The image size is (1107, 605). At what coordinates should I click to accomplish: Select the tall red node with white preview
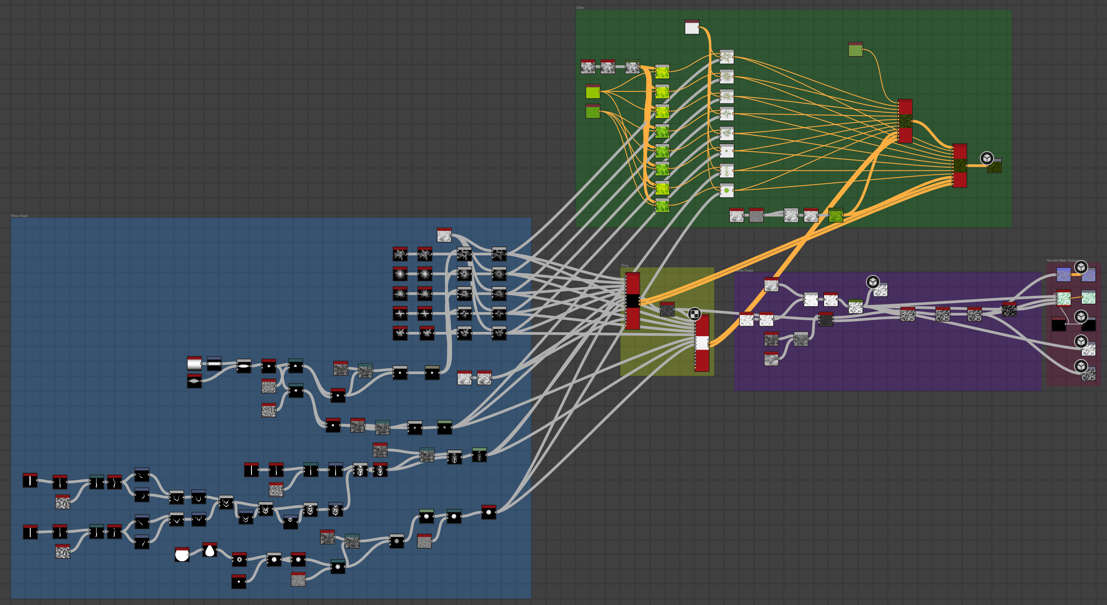pyautogui.click(x=702, y=343)
